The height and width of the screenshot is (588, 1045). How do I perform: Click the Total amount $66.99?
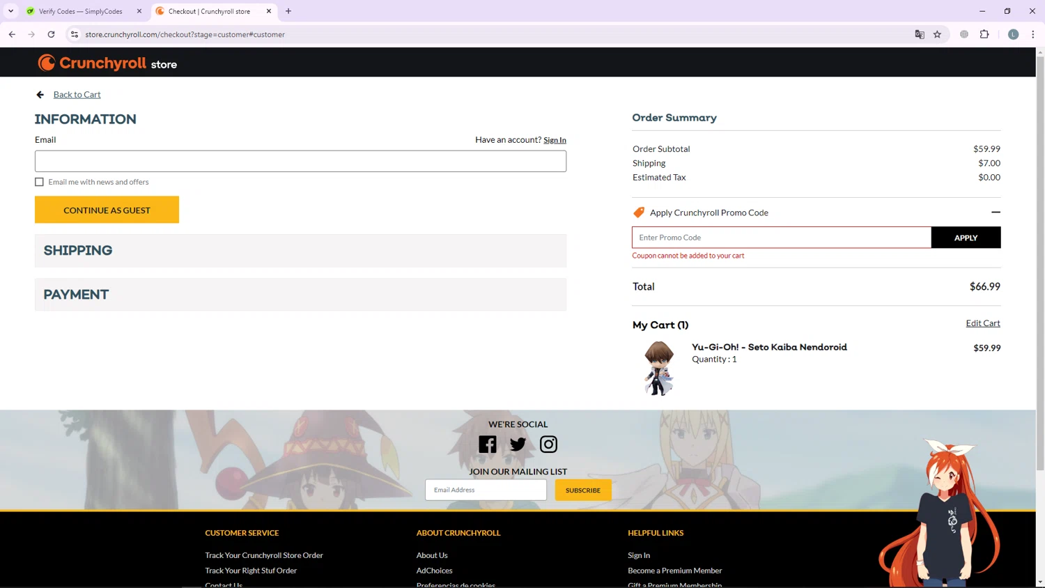(985, 286)
